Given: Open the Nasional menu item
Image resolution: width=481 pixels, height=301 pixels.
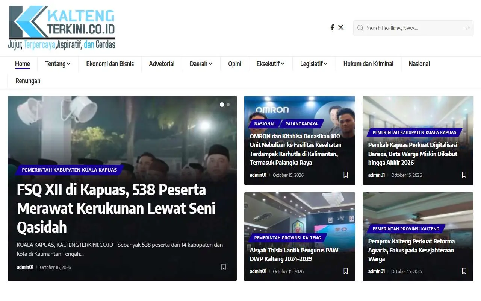Looking at the screenshot, I should coord(419,64).
